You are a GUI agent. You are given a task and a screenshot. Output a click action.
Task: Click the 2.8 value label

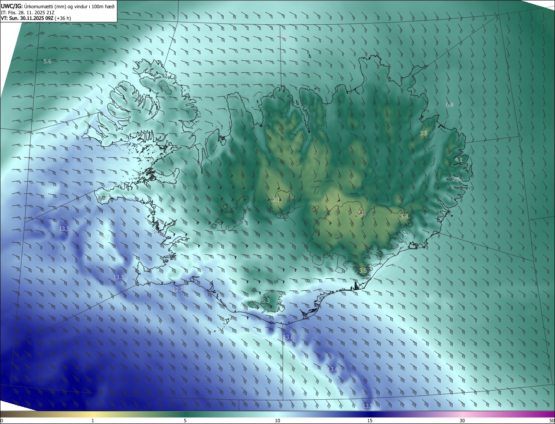click(x=361, y=213)
